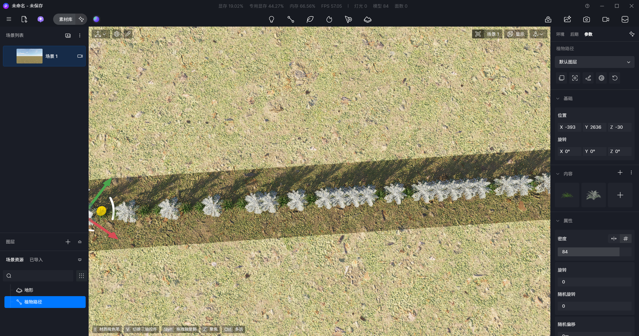The width and height of the screenshot is (639, 336).
Task: Select the plant path tool in top toolbar
Action: 291,19
